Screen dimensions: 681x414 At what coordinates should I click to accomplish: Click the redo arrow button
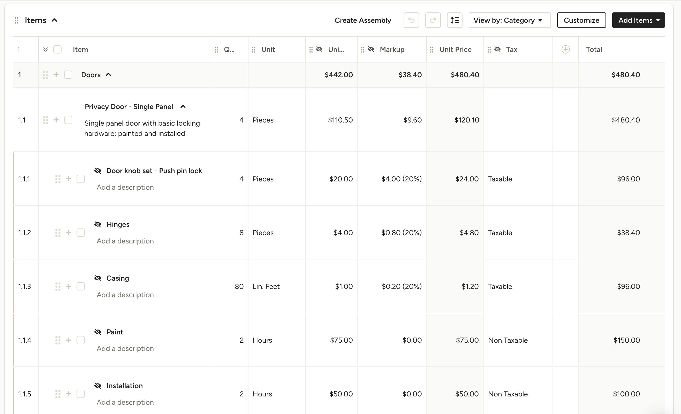(433, 20)
